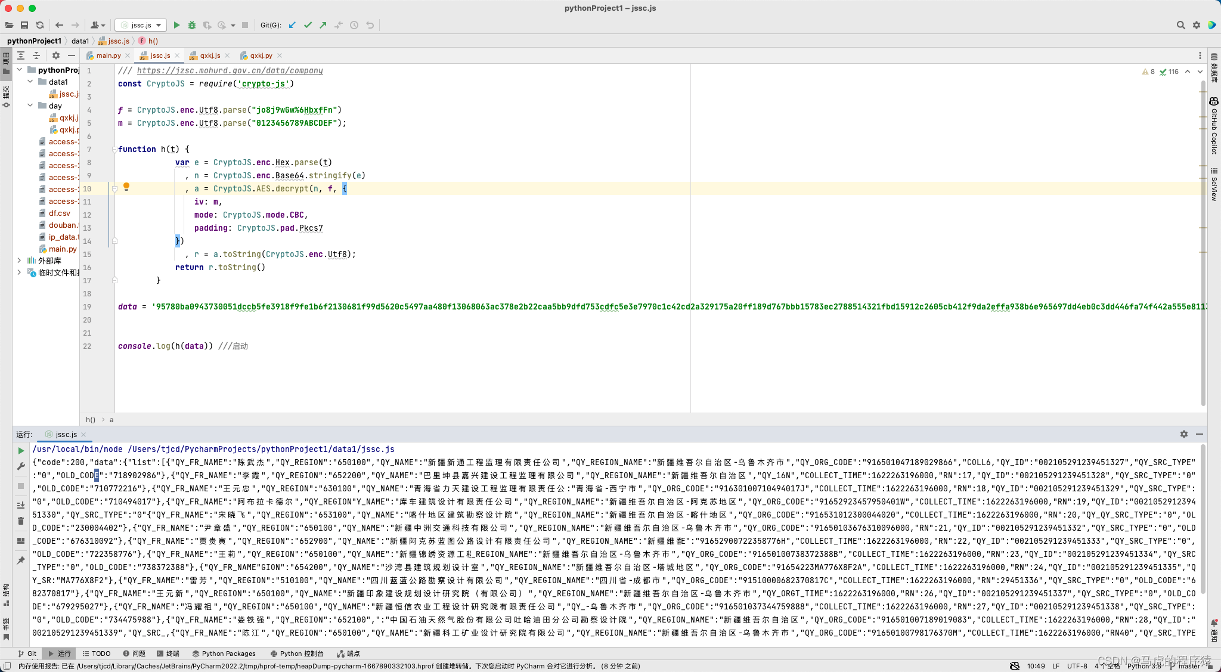
Task: Switch to qxkj.js editor tab
Action: click(x=210, y=55)
